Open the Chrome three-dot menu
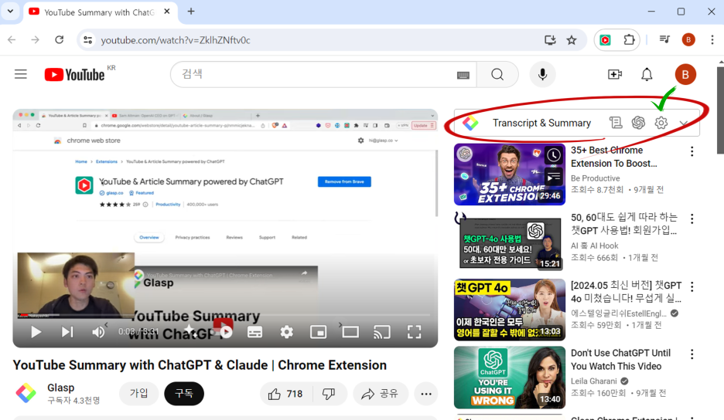The width and height of the screenshot is (724, 420). pos(712,40)
